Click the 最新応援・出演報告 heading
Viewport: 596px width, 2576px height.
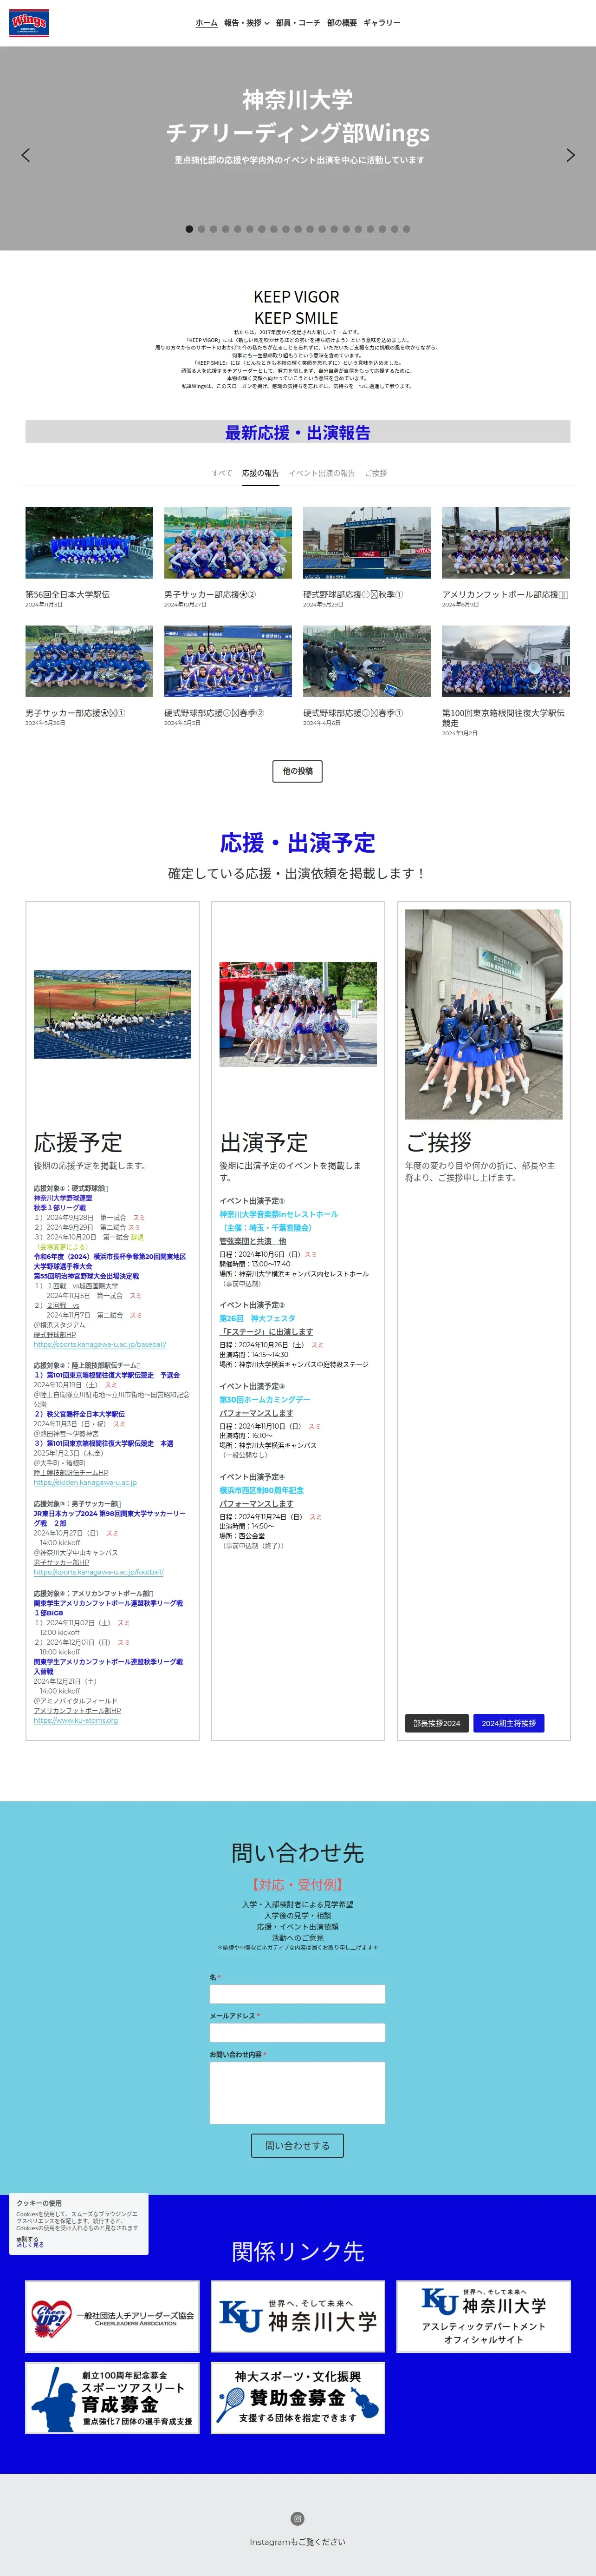298,432
